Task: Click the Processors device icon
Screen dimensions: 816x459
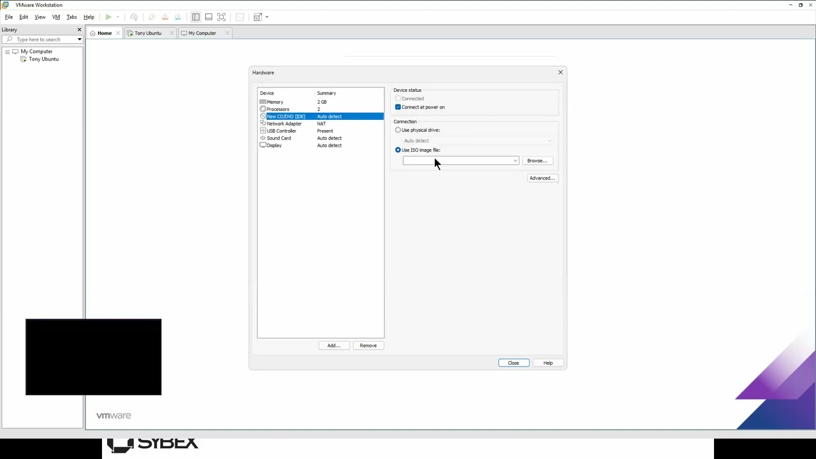Action: click(263, 109)
